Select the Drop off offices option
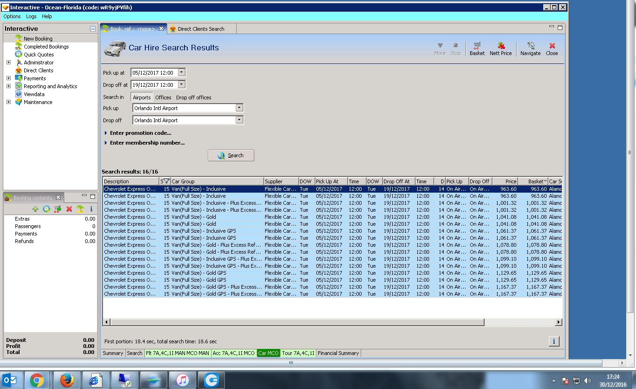The height and width of the screenshot is (389, 636). pos(193,97)
